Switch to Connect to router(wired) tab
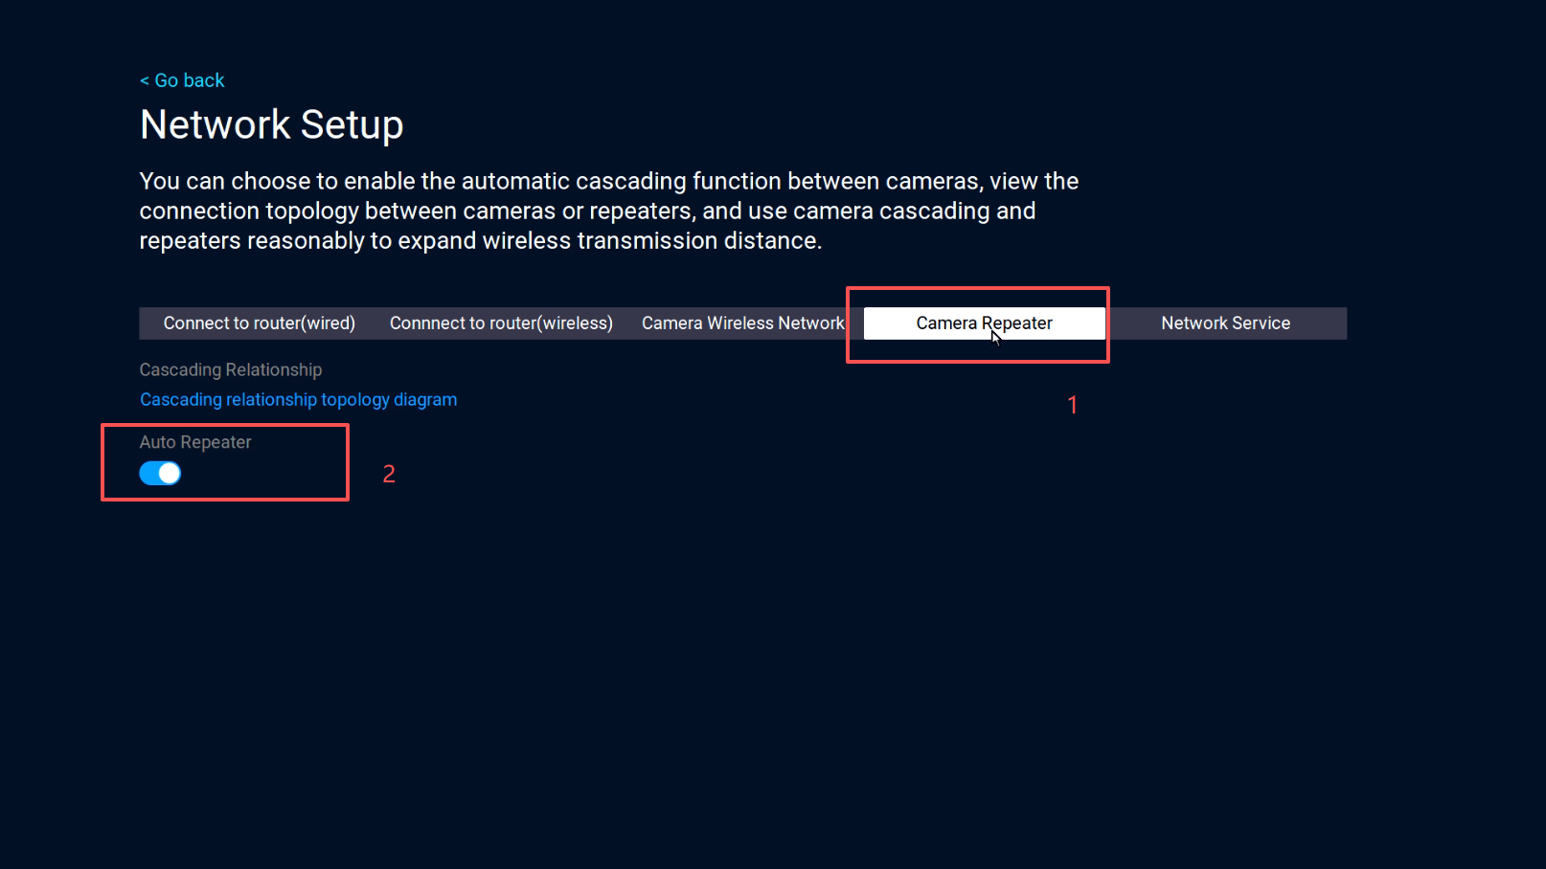1546x869 pixels. pyautogui.click(x=259, y=323)
